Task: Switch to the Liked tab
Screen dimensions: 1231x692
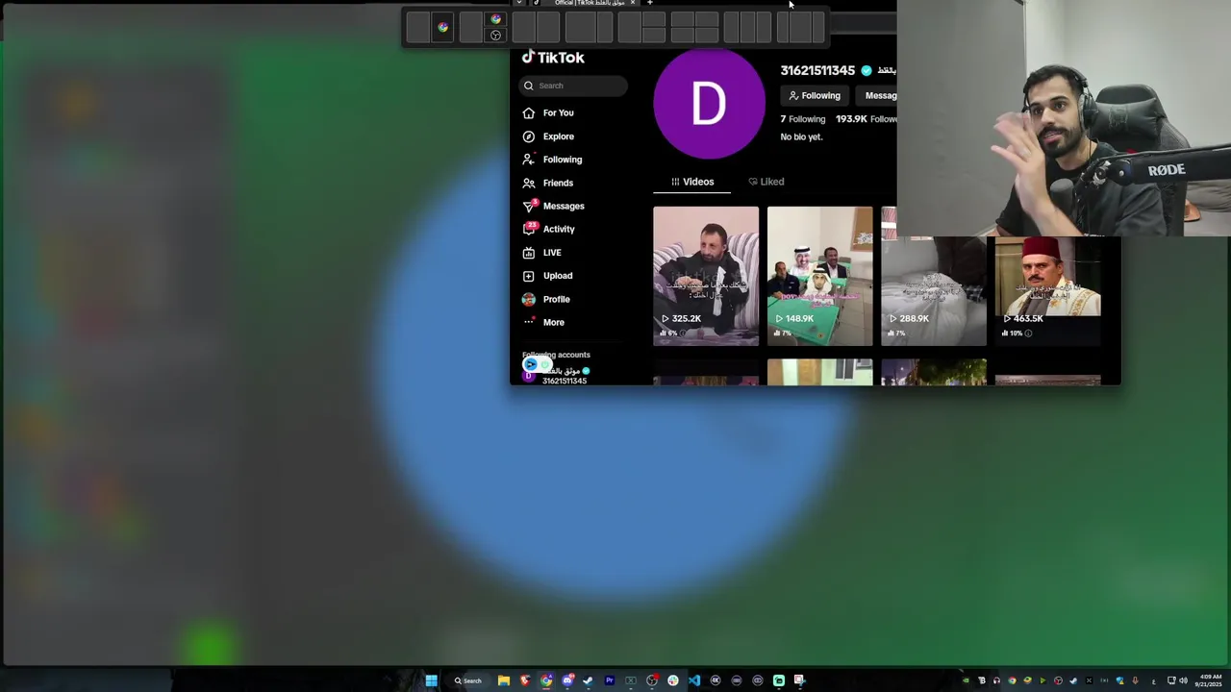Action: [766, 182]
